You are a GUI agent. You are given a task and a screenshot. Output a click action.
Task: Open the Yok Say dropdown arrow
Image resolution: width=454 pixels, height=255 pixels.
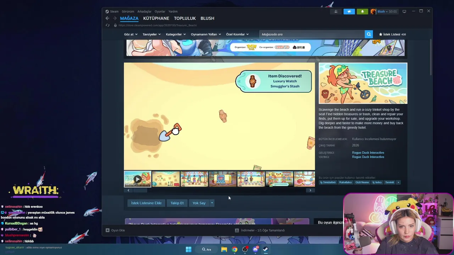coord(212,203)
